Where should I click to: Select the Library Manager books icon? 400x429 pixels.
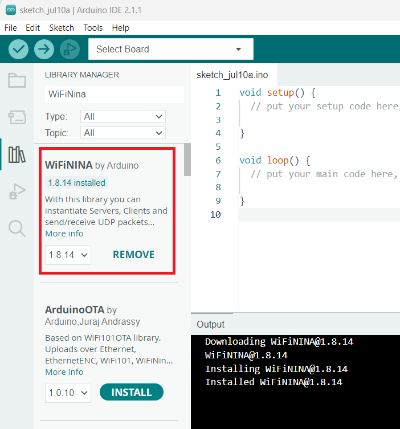point(17,154)
